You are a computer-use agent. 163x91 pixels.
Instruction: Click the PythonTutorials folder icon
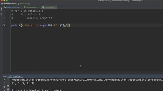pyautogui.click(x=2, y=4)
